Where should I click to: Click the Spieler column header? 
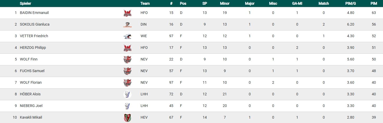click(x=25, y=4)
